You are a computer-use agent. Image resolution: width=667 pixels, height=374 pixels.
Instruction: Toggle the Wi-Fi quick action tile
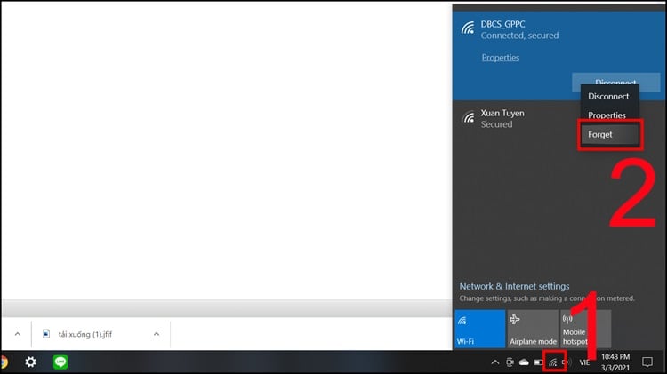click(x=478, y=329)
